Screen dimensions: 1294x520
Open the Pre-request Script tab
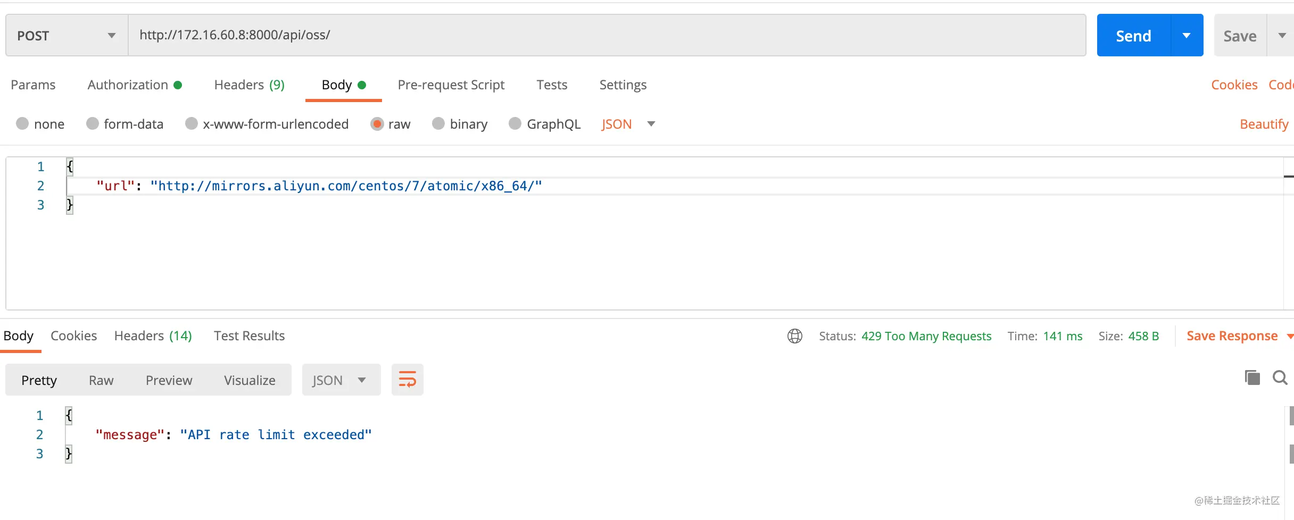(x=451, y=85)
